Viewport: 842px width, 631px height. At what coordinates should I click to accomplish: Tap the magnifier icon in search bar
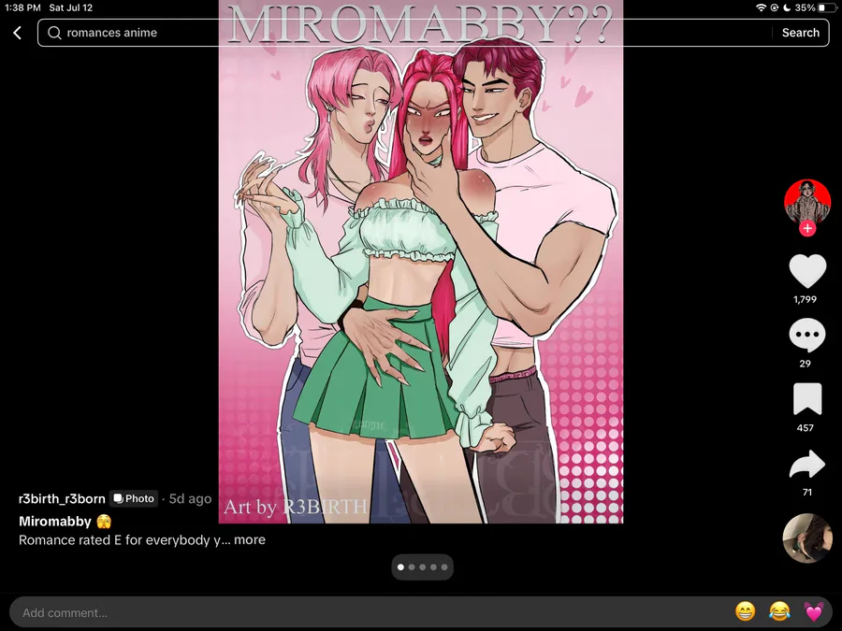[x=54, y=34]
